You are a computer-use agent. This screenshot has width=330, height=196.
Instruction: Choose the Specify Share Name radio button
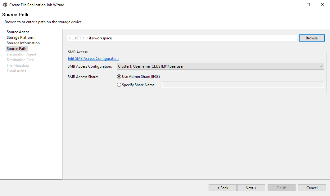[119, 85]
